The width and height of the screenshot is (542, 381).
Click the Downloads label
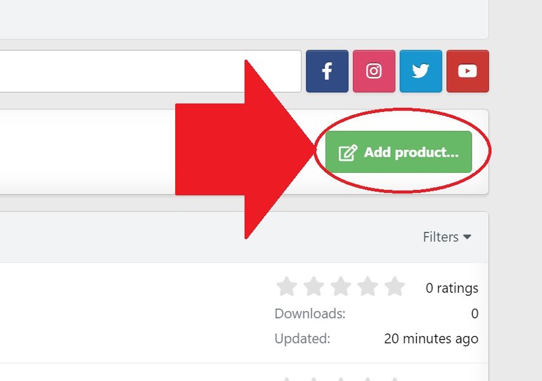(x=310, y=313)
